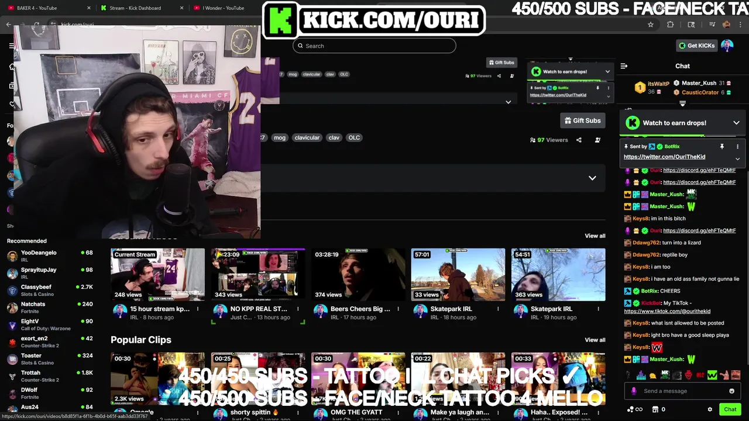Open the 03:28:19 Beers Cheers video thumbnail
Screen dimensions: 749x421
tap(358, 274)
